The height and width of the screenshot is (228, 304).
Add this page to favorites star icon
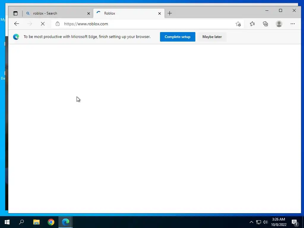238,24
